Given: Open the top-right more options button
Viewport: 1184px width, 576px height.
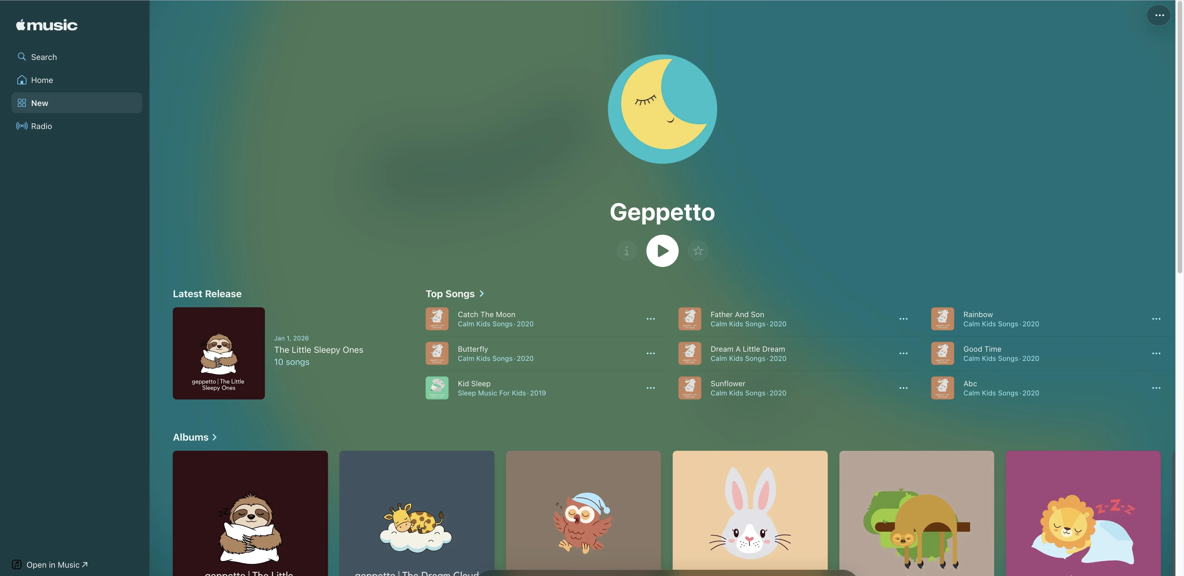Looking at the screenshot, I should 1159,15.
